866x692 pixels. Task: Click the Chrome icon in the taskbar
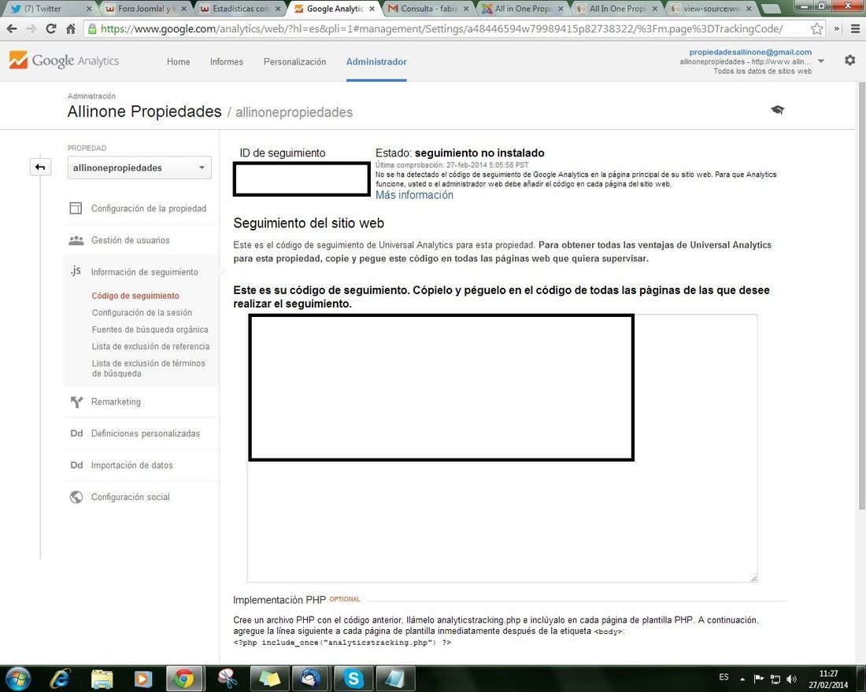click(184, 678)
